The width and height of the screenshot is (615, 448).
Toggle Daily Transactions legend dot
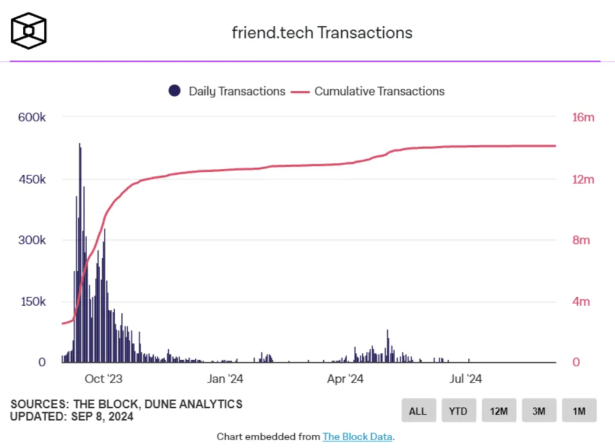[175, 91]
